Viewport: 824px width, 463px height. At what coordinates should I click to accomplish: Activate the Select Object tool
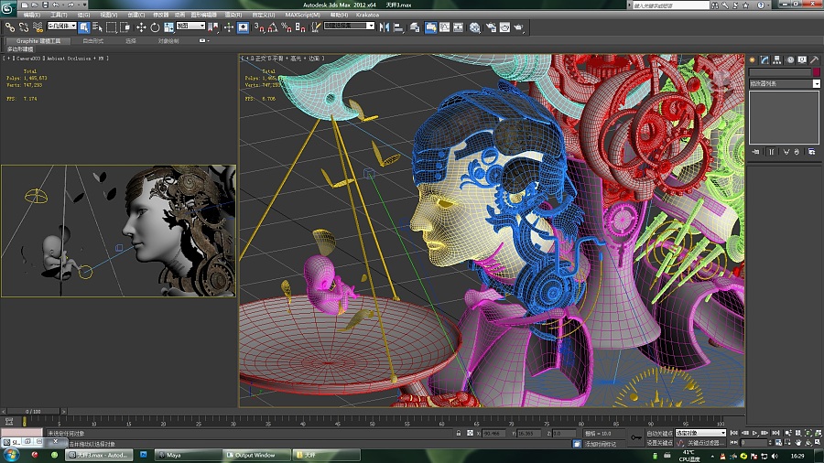click(84, 27)
